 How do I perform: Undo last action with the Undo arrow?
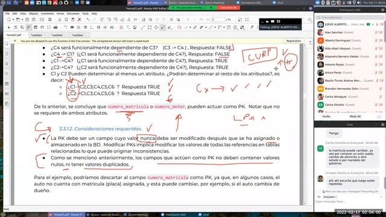88,20
